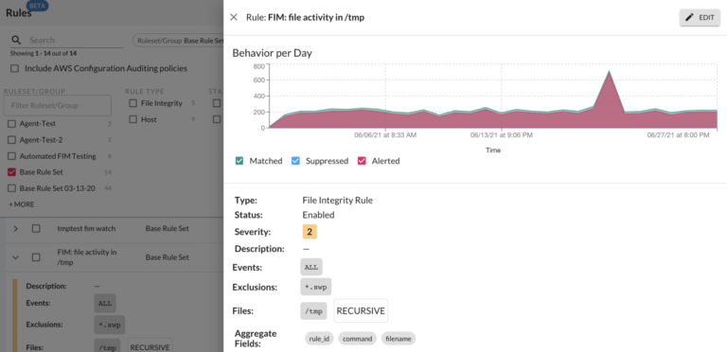Select checkbox for tmptest fim watch row
Screen dimensions: 727x352
click(36, 228)
